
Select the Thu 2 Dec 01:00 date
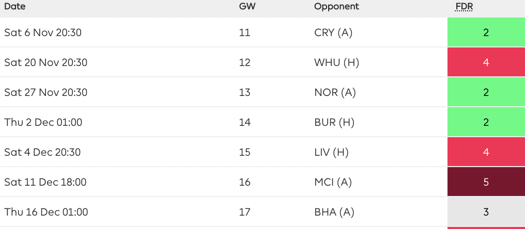coord(43,122)
